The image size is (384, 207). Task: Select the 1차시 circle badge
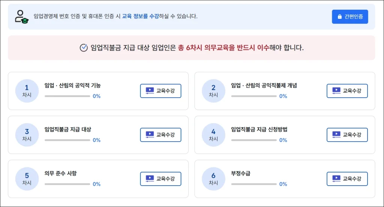click(27, 91)
